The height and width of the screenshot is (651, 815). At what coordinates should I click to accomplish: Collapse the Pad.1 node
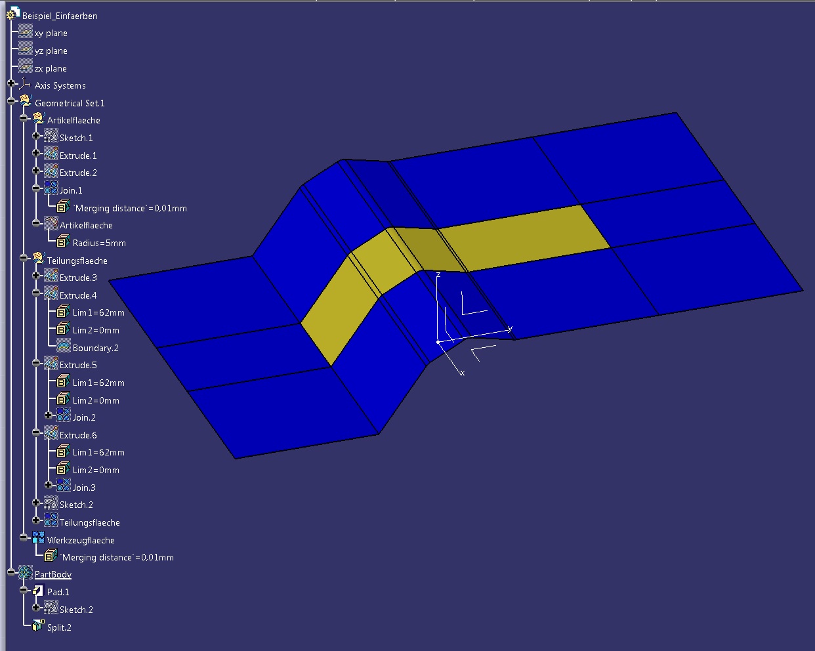24,590
